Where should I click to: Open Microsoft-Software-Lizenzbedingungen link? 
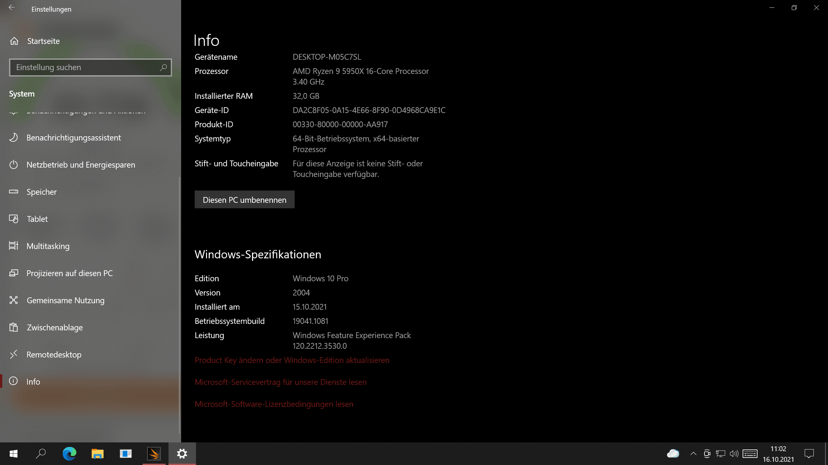pos(274,404)
